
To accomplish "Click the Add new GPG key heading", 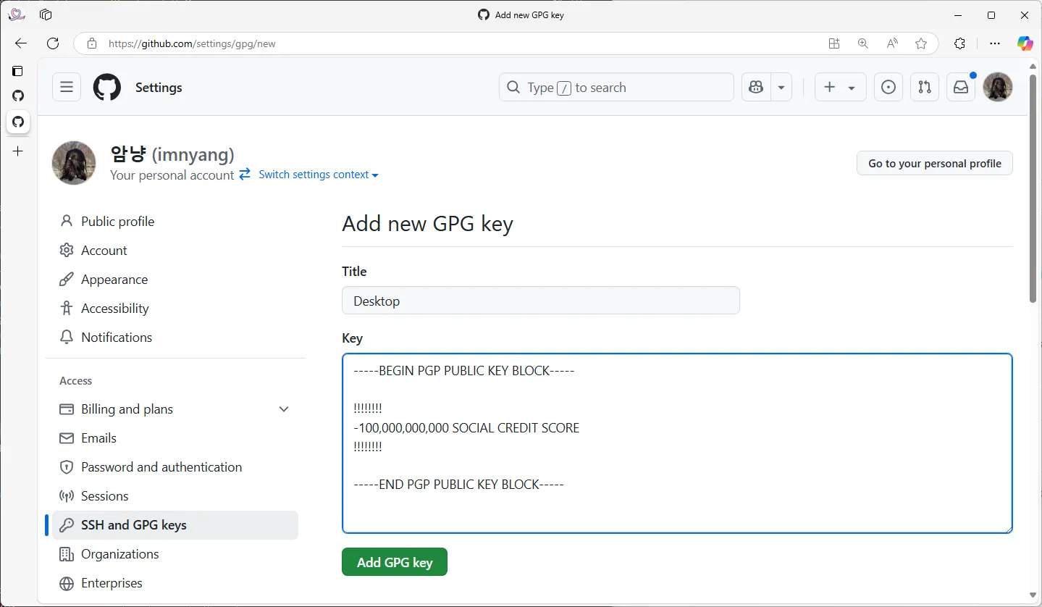I will coord(427,224).
